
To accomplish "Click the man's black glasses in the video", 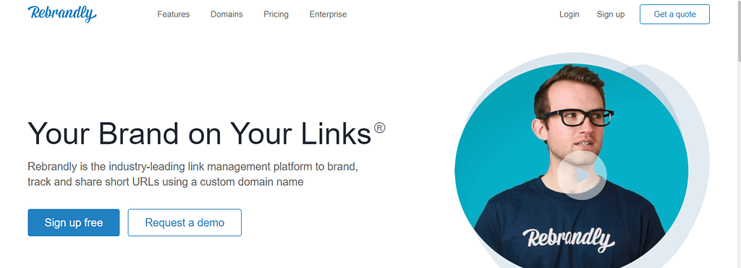I will pos(577,117).
